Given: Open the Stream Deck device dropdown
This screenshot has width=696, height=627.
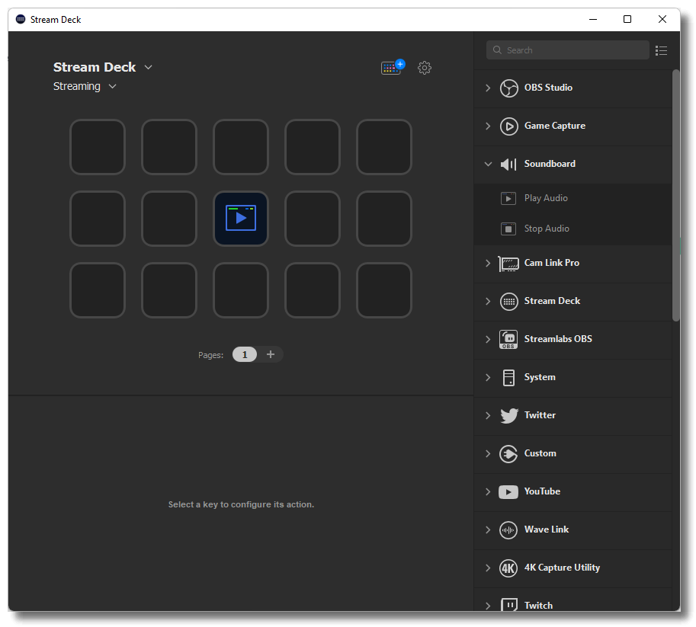Looking at the screenshot, I should 148,68.
